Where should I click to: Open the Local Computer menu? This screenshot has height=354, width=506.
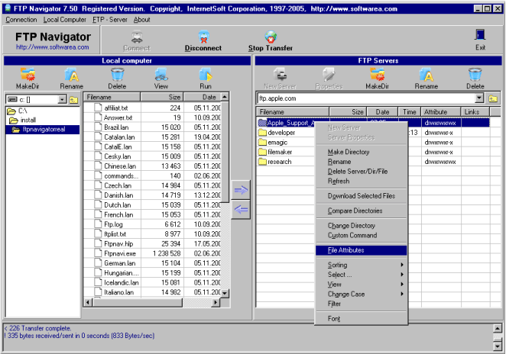[64, 19]
